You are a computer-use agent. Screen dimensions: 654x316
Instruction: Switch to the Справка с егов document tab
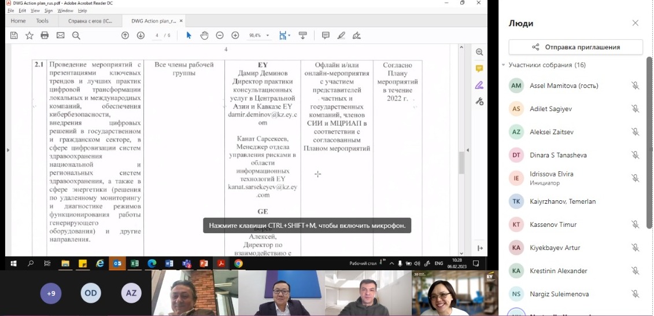tap(91, 21)
